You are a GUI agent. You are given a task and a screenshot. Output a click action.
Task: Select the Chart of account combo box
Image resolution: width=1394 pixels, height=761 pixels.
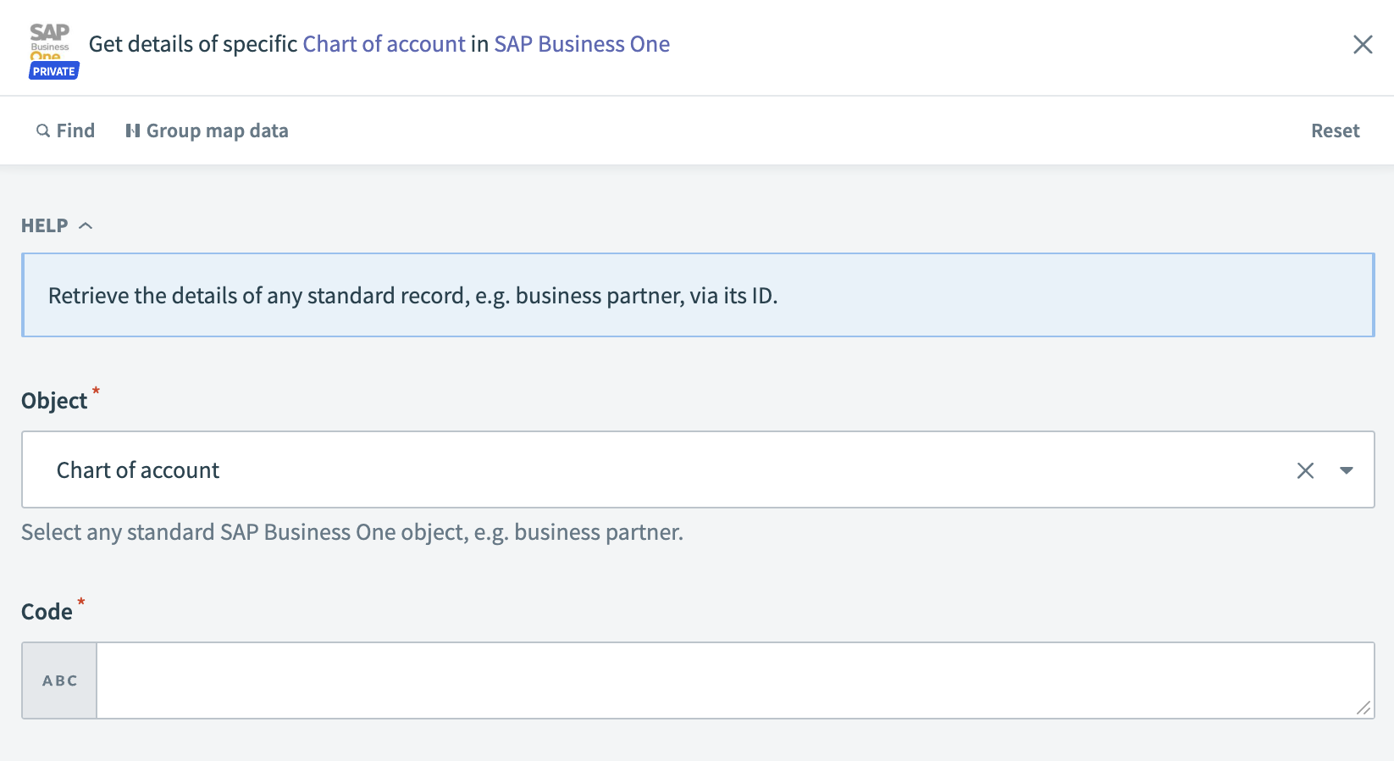[698, 469]
